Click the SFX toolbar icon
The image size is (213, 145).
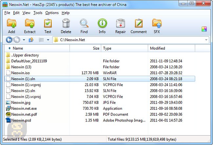157,23
